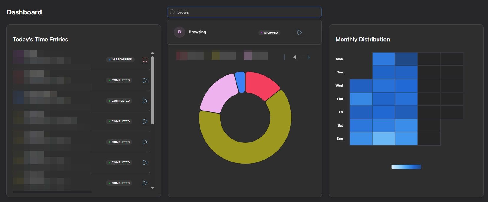This screenshot has width=488, height=202.
Task: Play the Browsing search result timer
Action: (299, 32)
